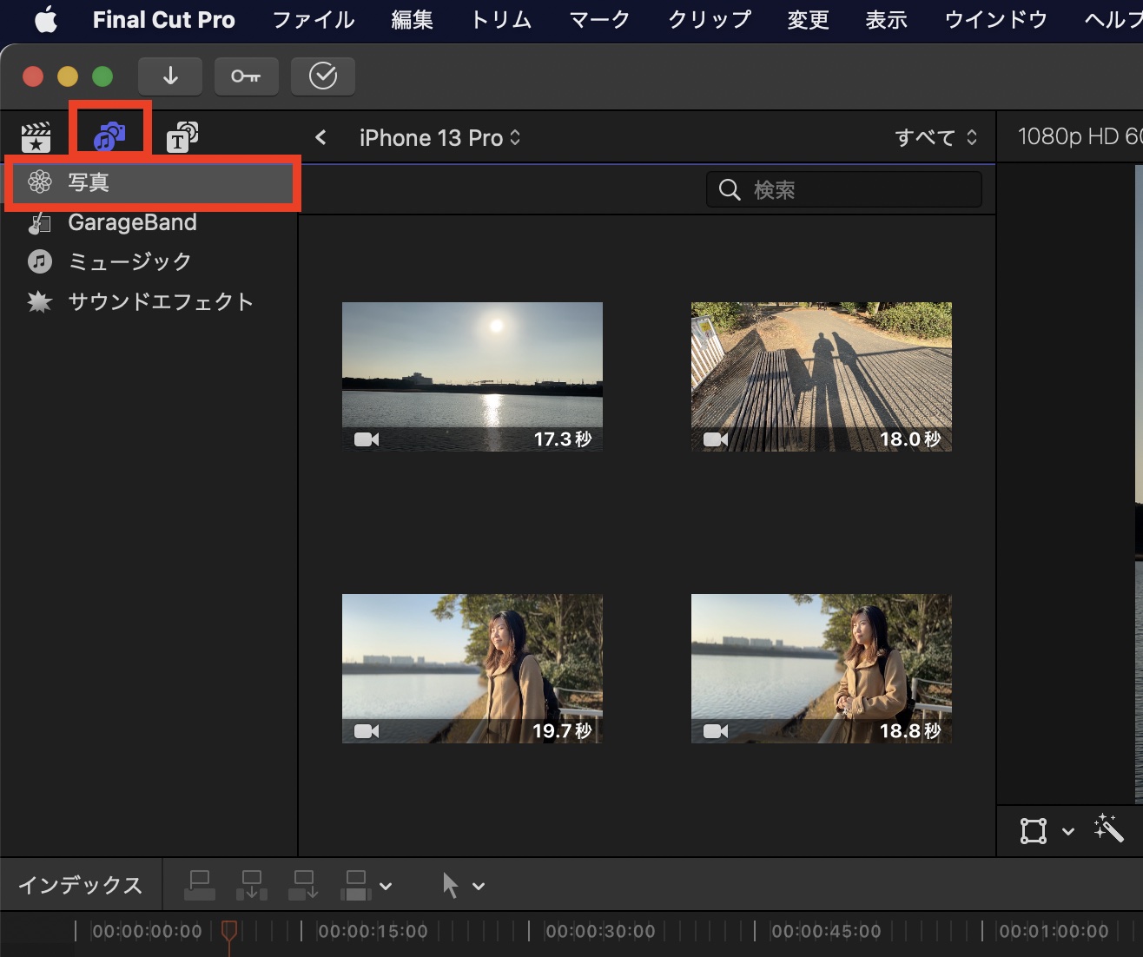Open the クリップ menu

[709, 20]
